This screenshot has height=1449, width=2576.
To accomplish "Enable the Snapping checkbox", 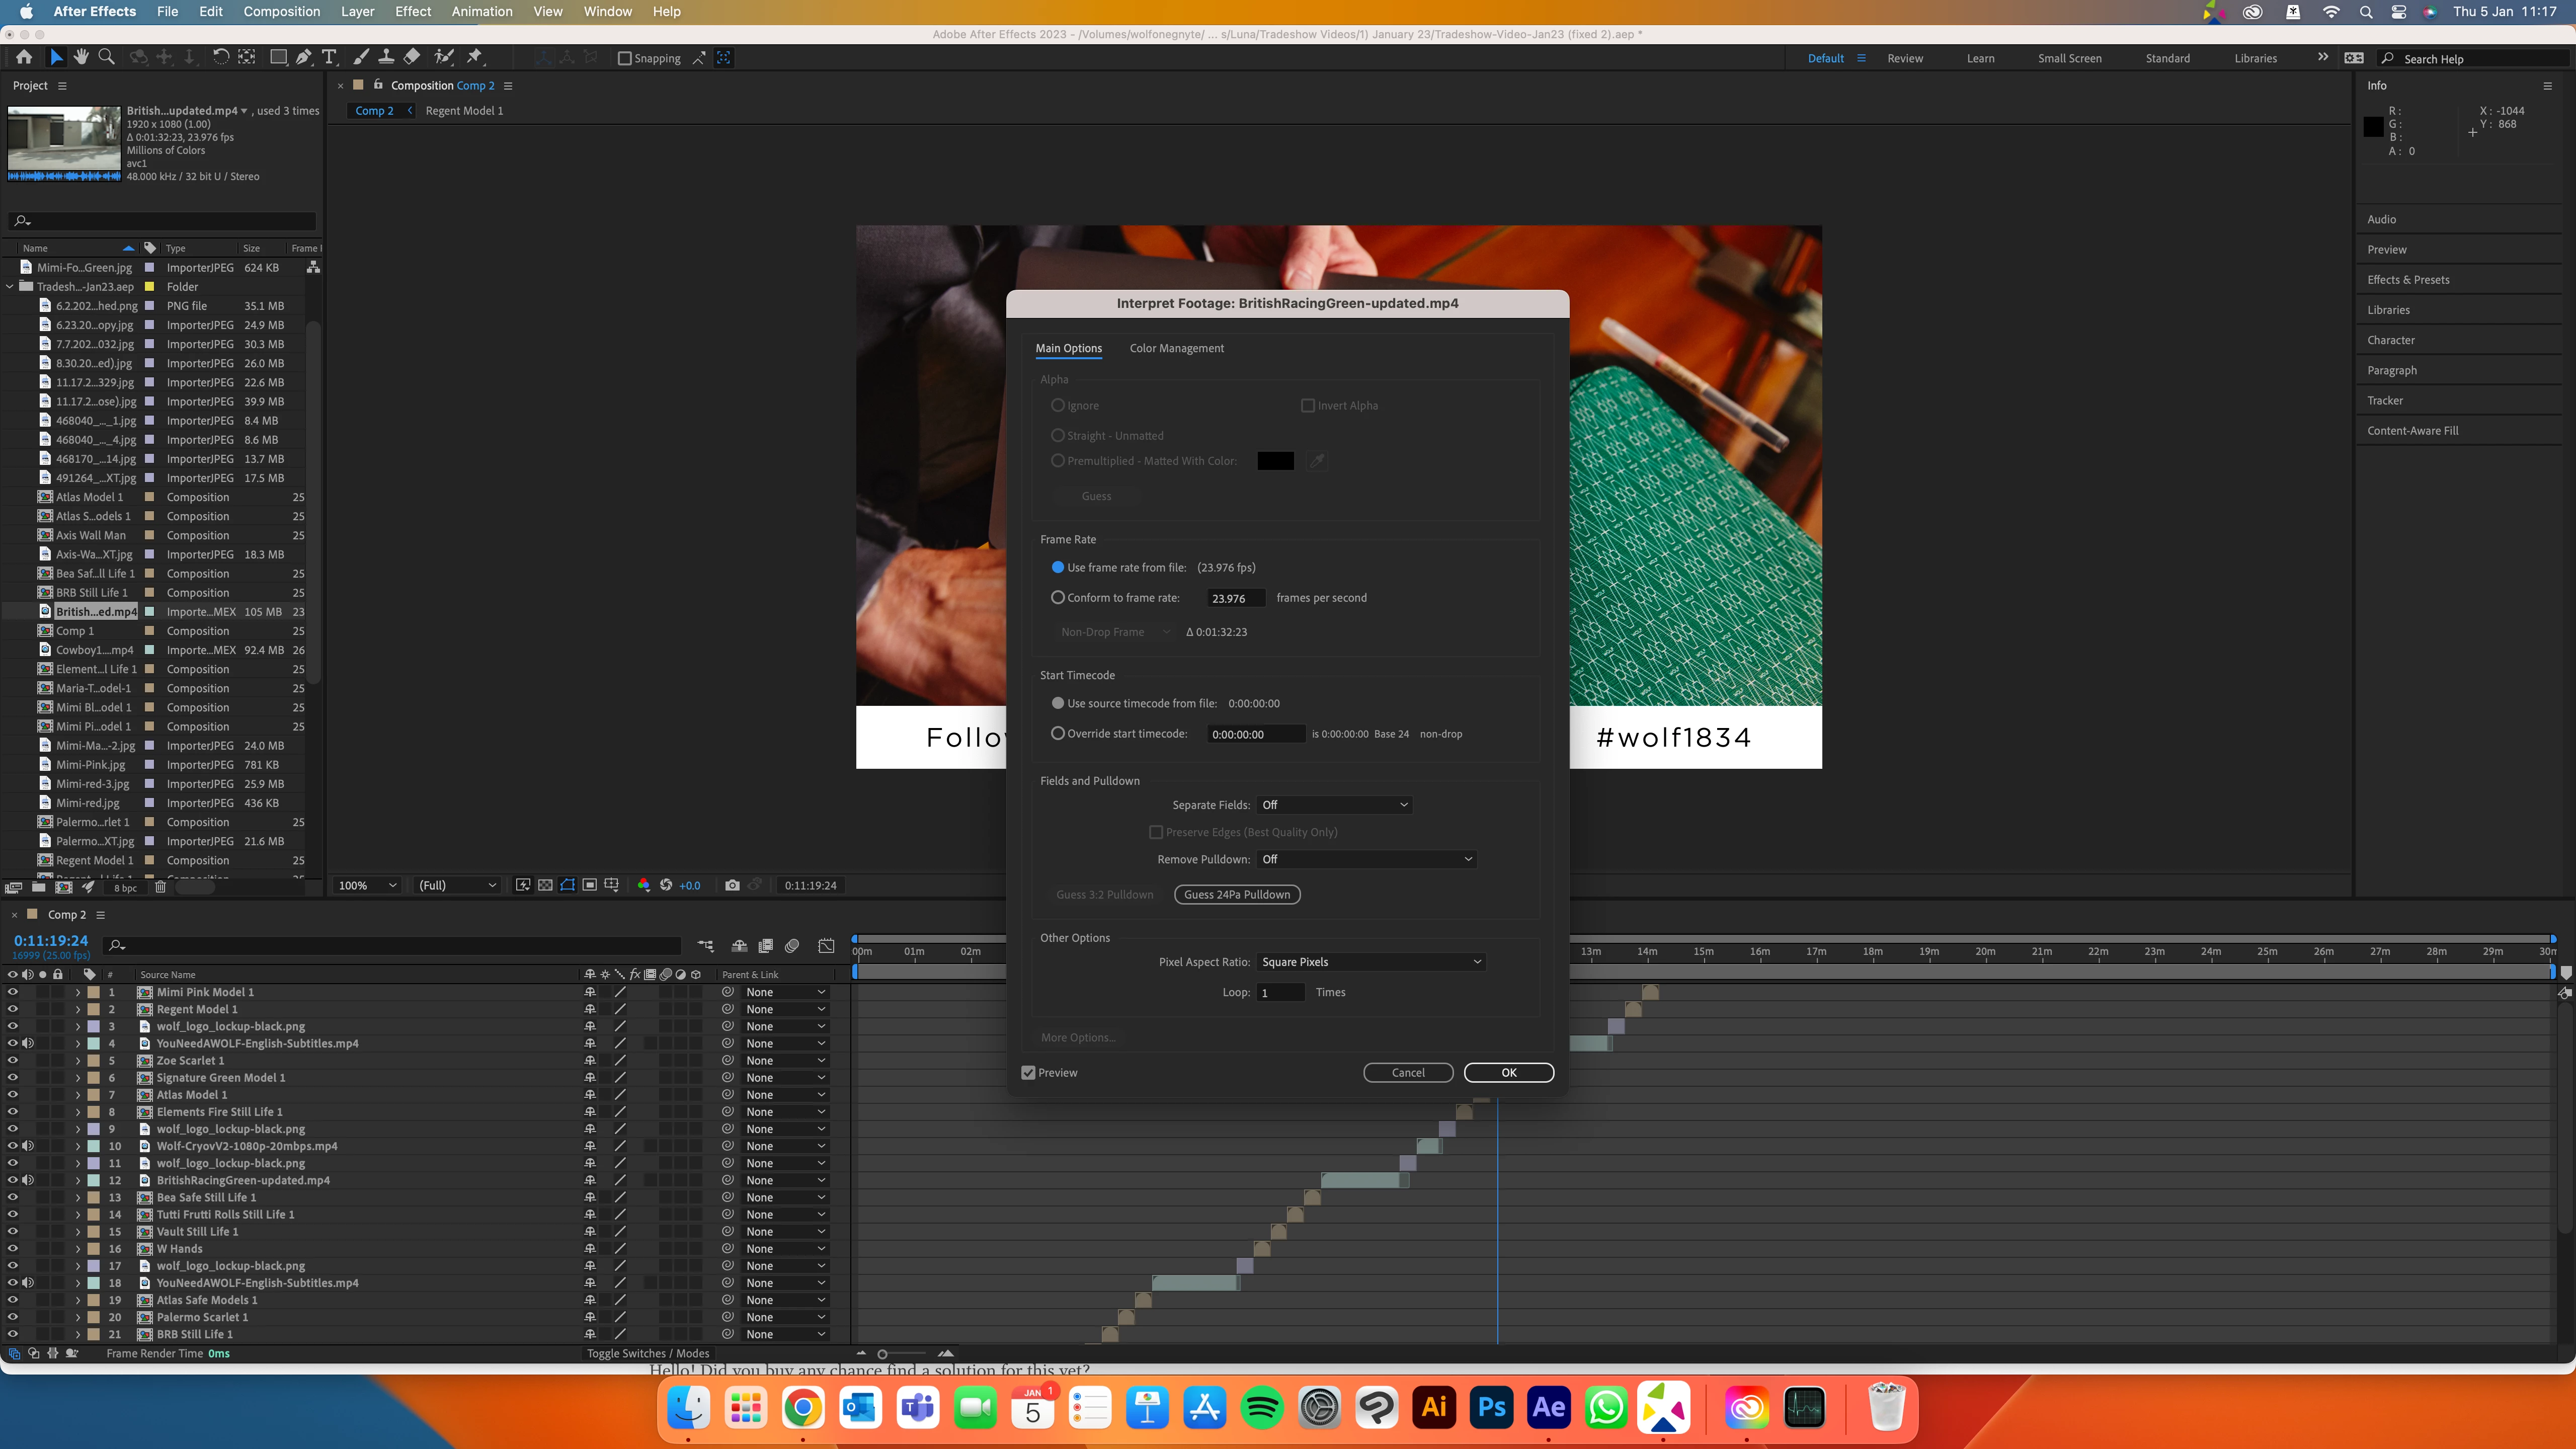I will pyautogui.click(x=625, y=58).
